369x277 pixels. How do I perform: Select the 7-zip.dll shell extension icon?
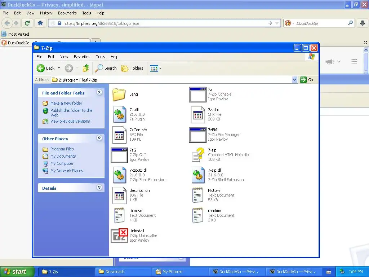pos(198,175)
